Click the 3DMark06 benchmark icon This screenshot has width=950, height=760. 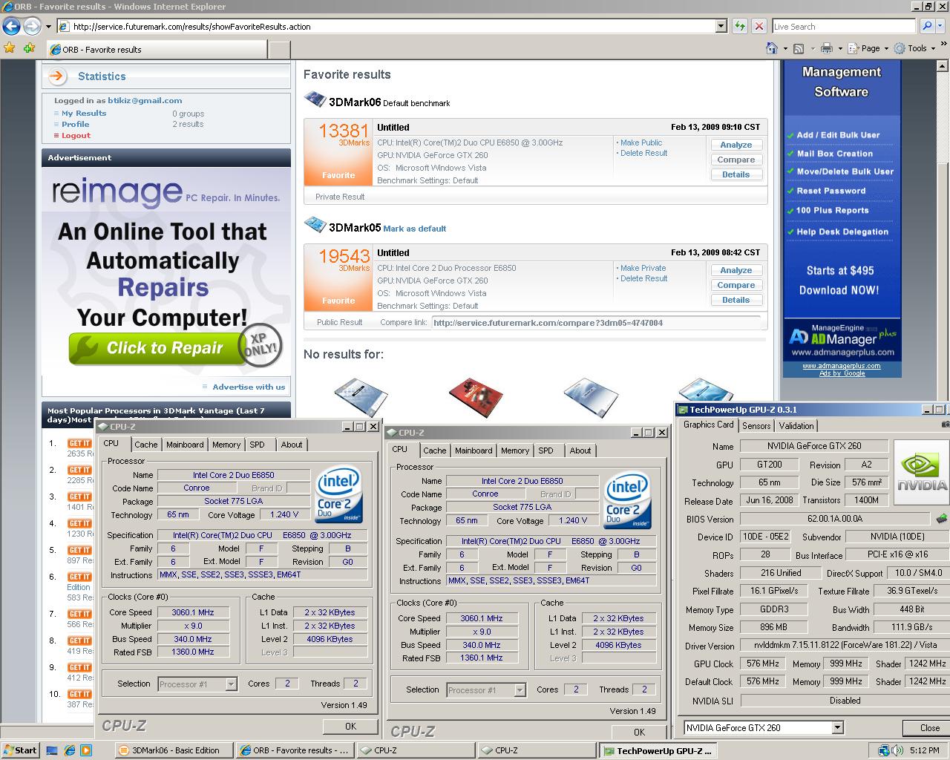click(315, 100)
